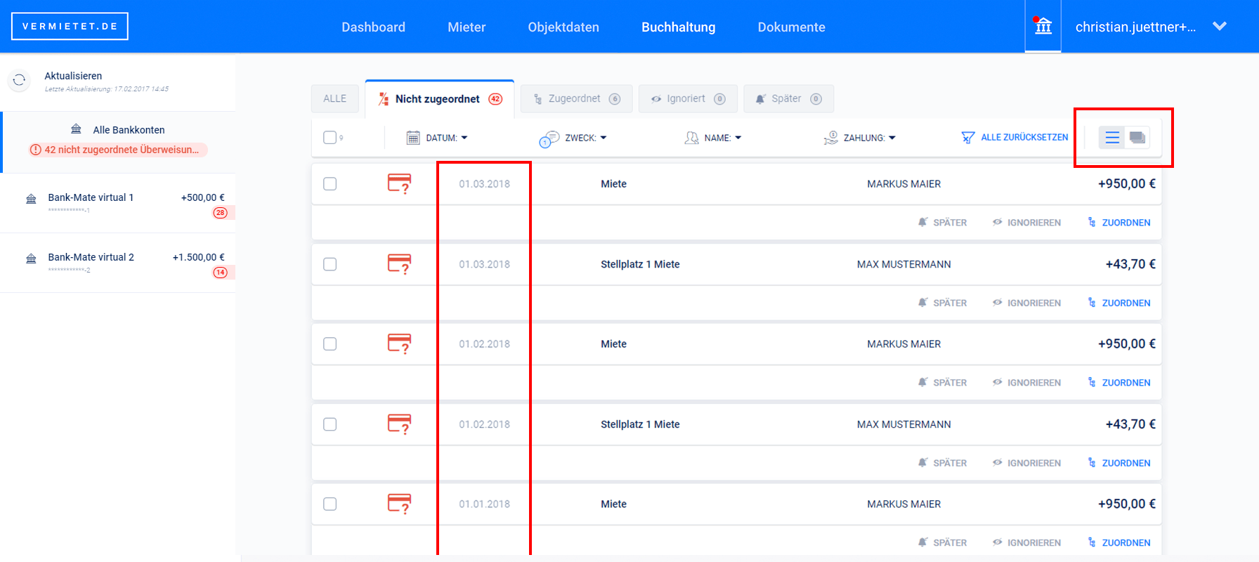Image resolution: width=1259 pixels, height=562 pixels.
Task: Click the VERMIETET.DE logo
Action: pyautogui.click(x=70, y=26)
